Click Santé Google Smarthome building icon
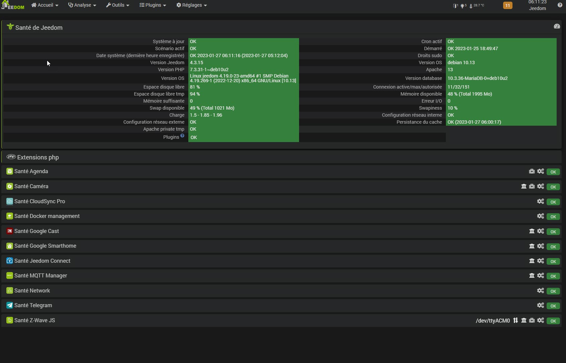The height and width of the screenshot is (363, 566). click(532, 246)
